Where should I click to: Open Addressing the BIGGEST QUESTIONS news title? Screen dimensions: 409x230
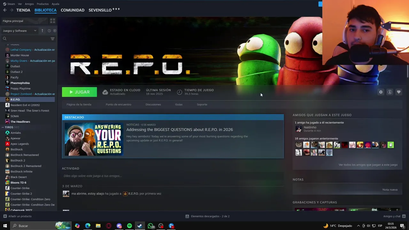(x=180, y=129)
